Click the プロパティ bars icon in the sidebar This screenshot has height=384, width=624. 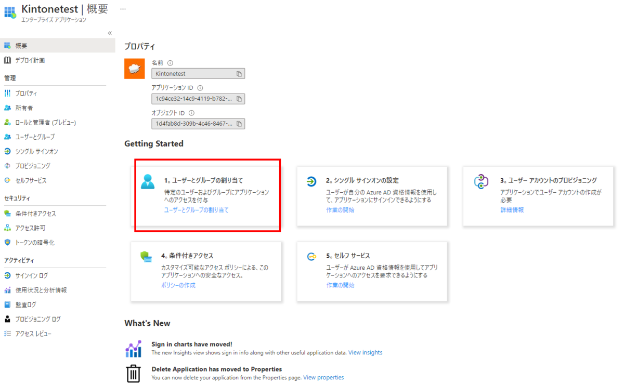[7, 94]
